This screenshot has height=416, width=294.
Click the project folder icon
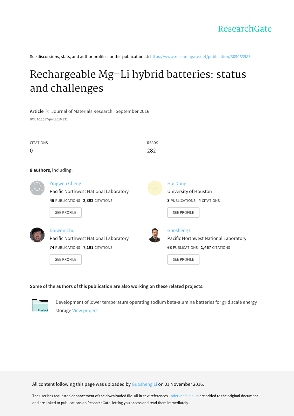[x=40, y=305]
